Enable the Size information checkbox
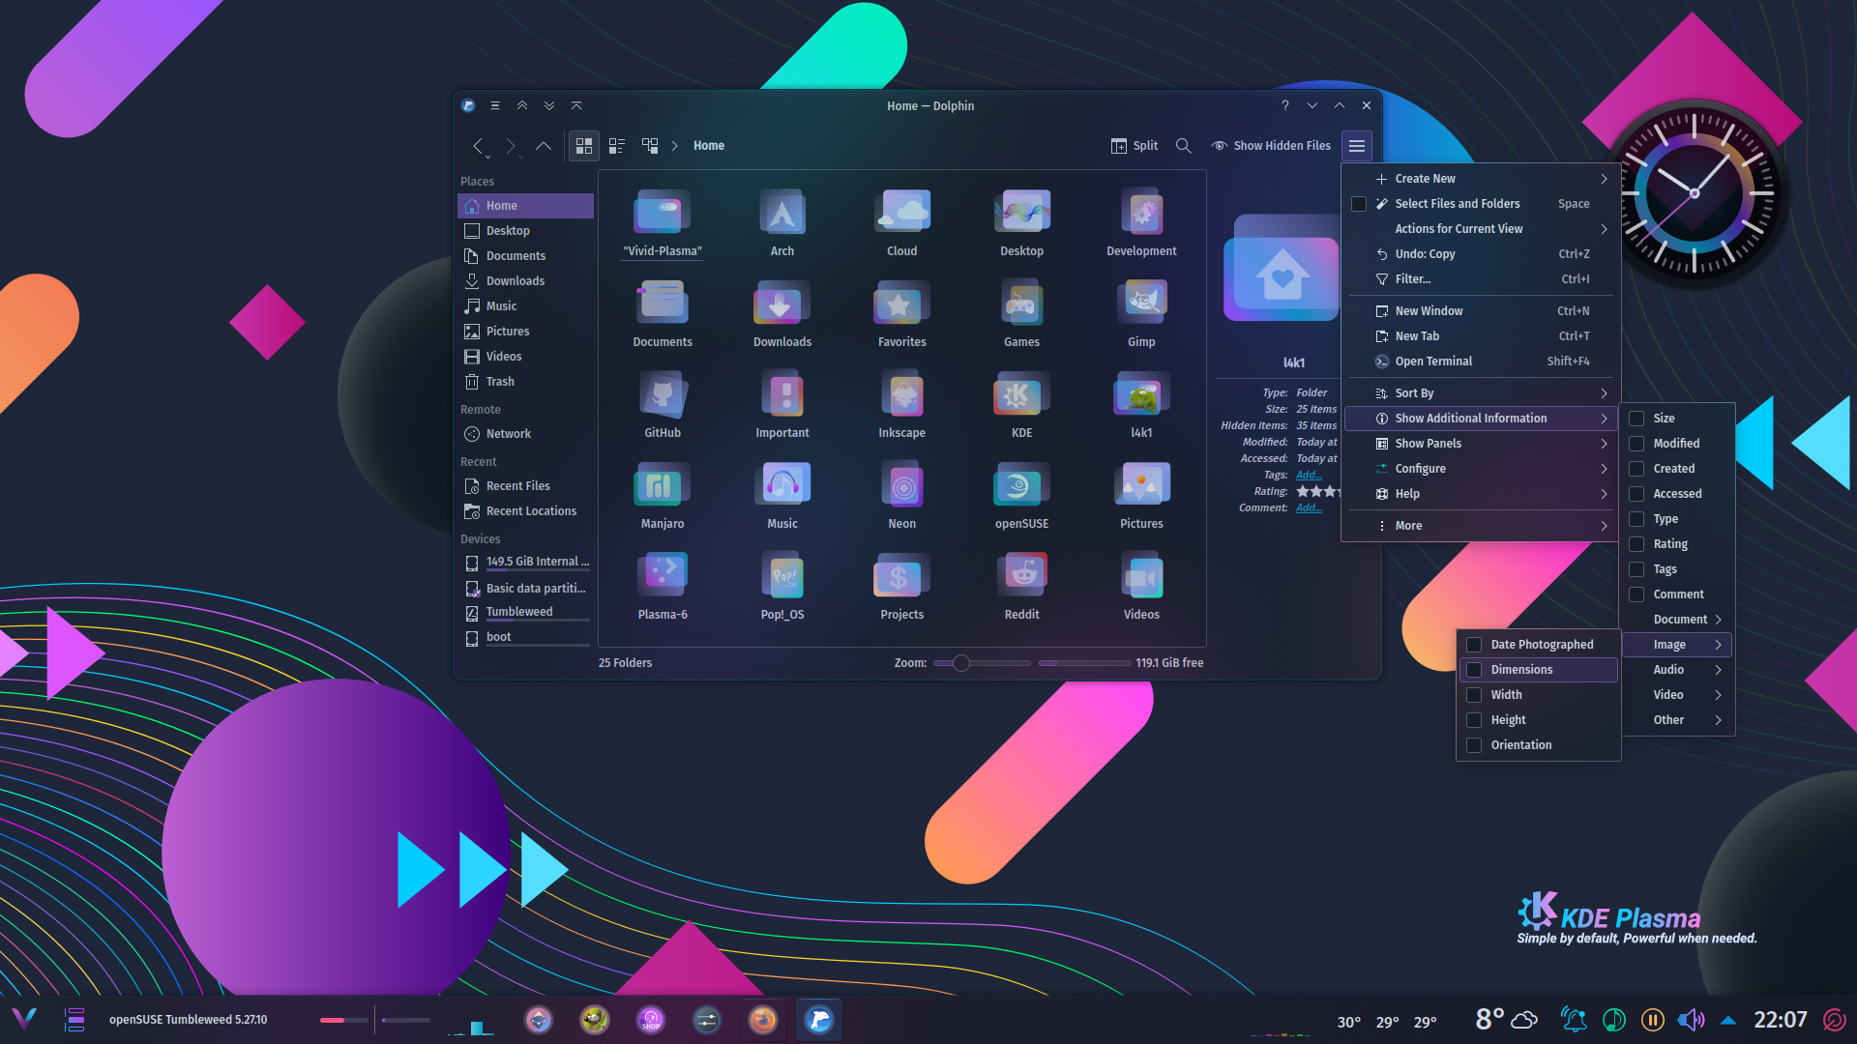 (1636, 419)
